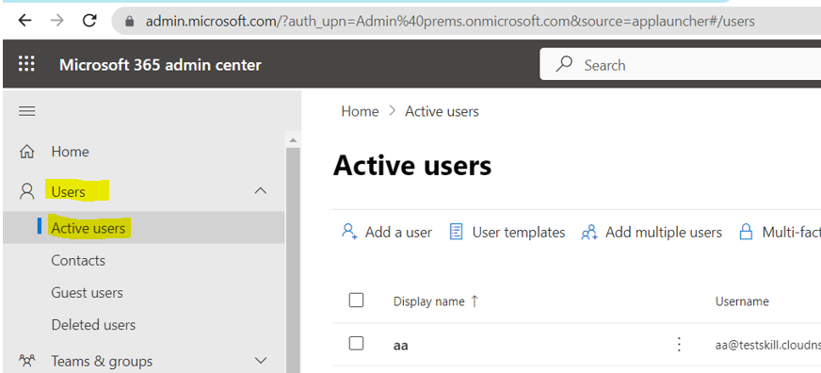The image size is (821, 373).
Task: Sort by the Display name arrow icon
Action: [x=475, y=300]
